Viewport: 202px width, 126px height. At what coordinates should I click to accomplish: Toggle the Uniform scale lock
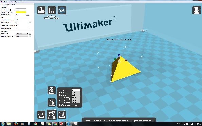(x=76, y=105)
